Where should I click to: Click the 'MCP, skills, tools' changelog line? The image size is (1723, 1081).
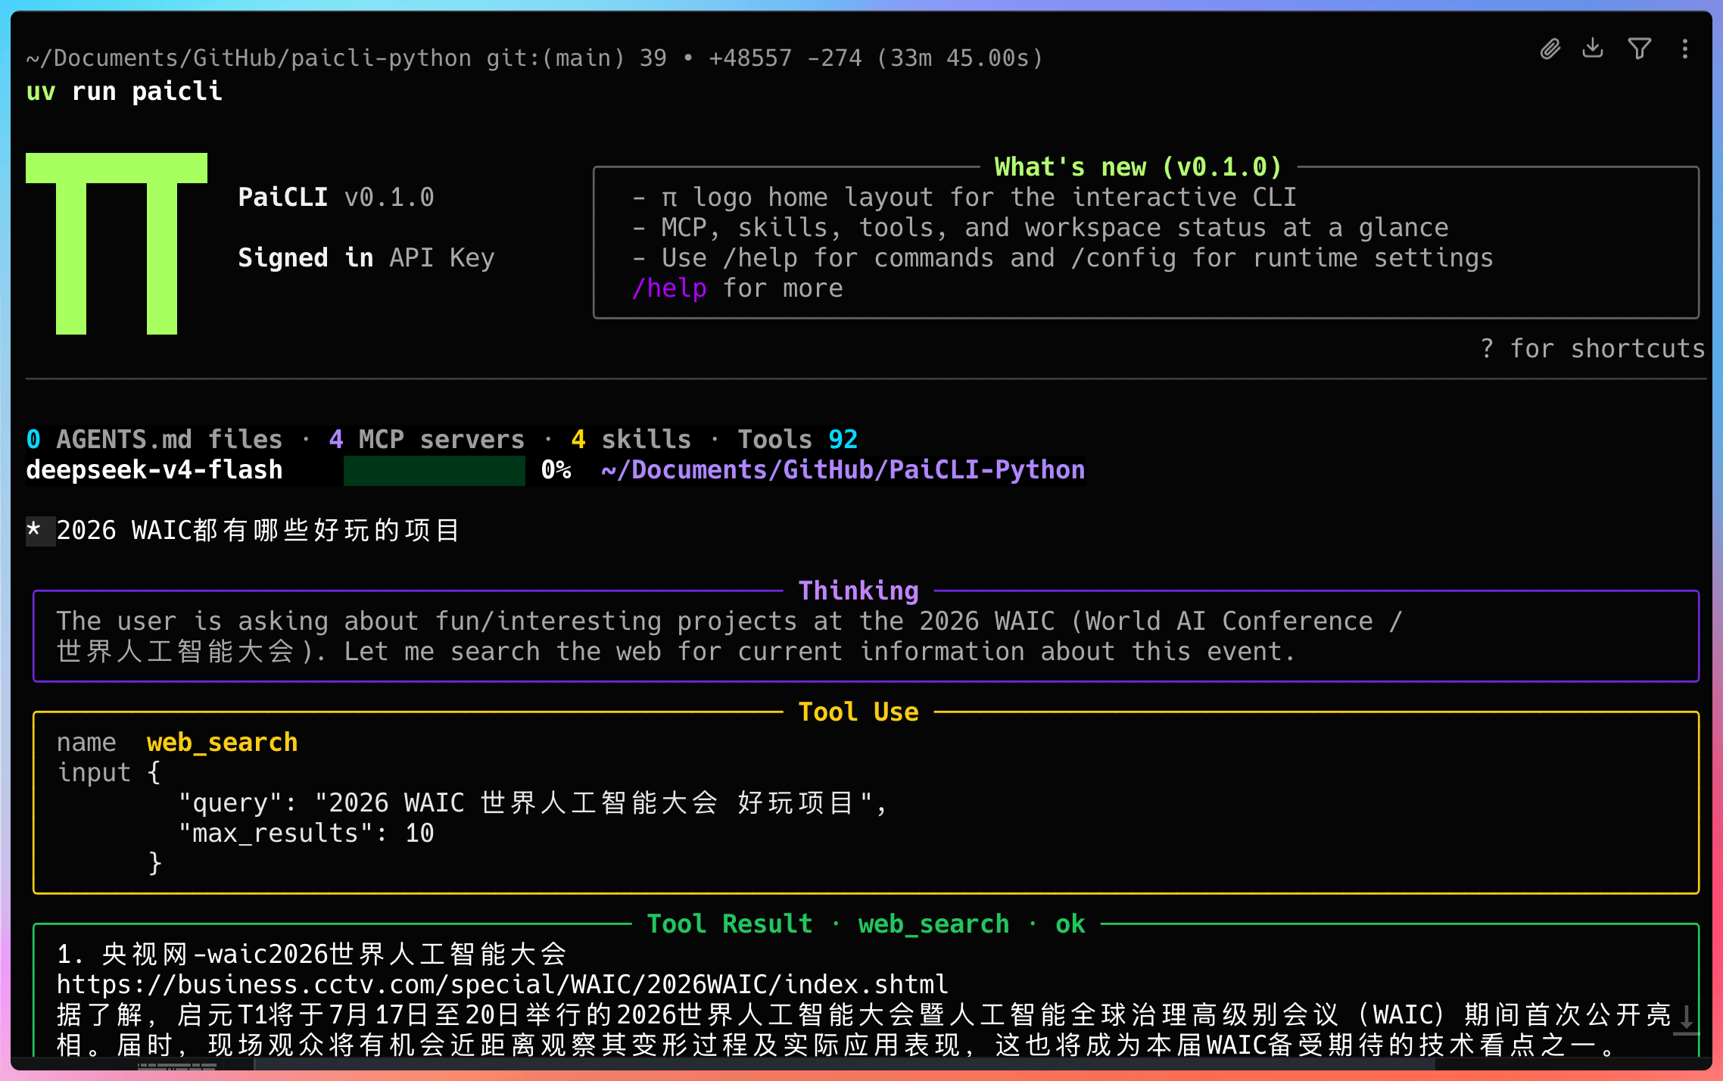point(1039,228)
